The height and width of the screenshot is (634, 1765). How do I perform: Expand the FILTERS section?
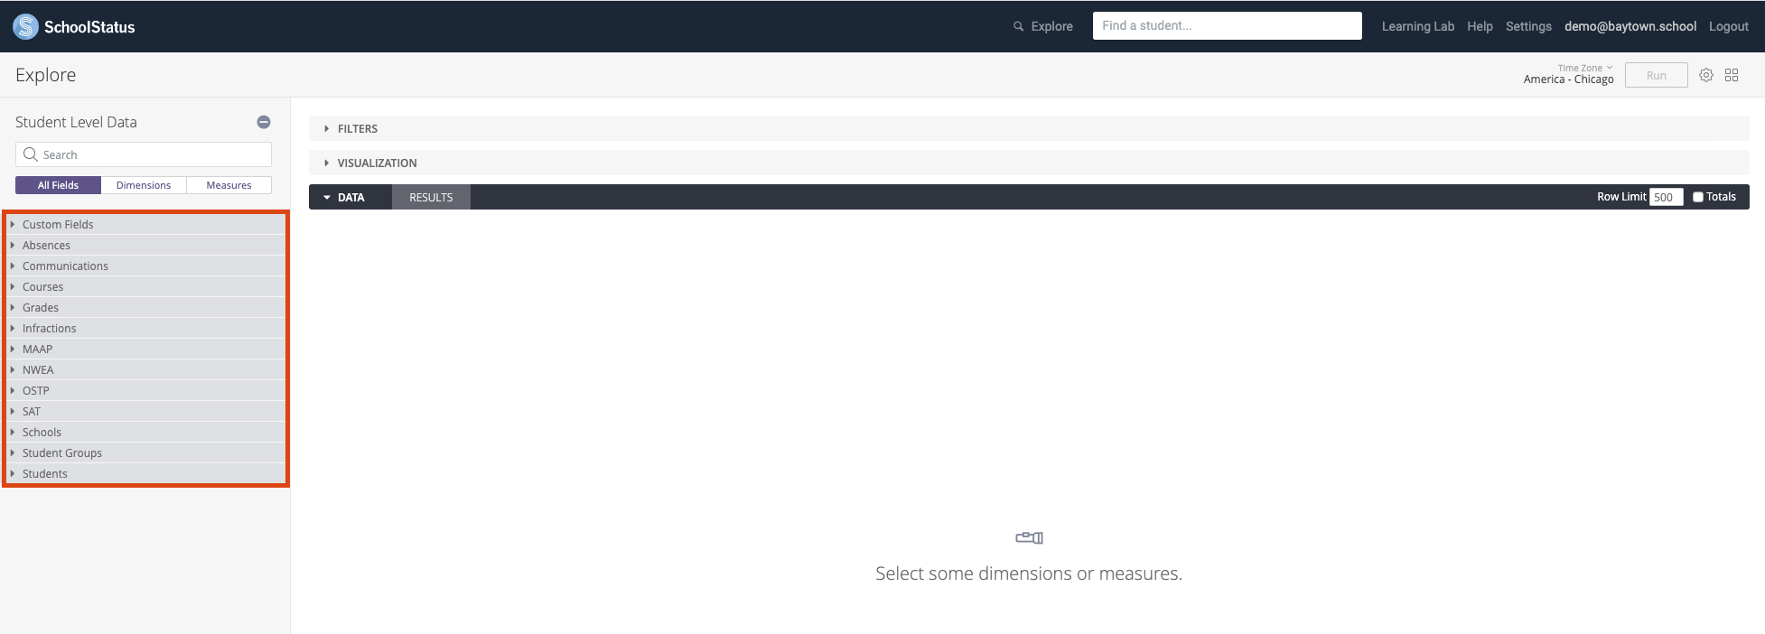click(x=1029, y=128)
